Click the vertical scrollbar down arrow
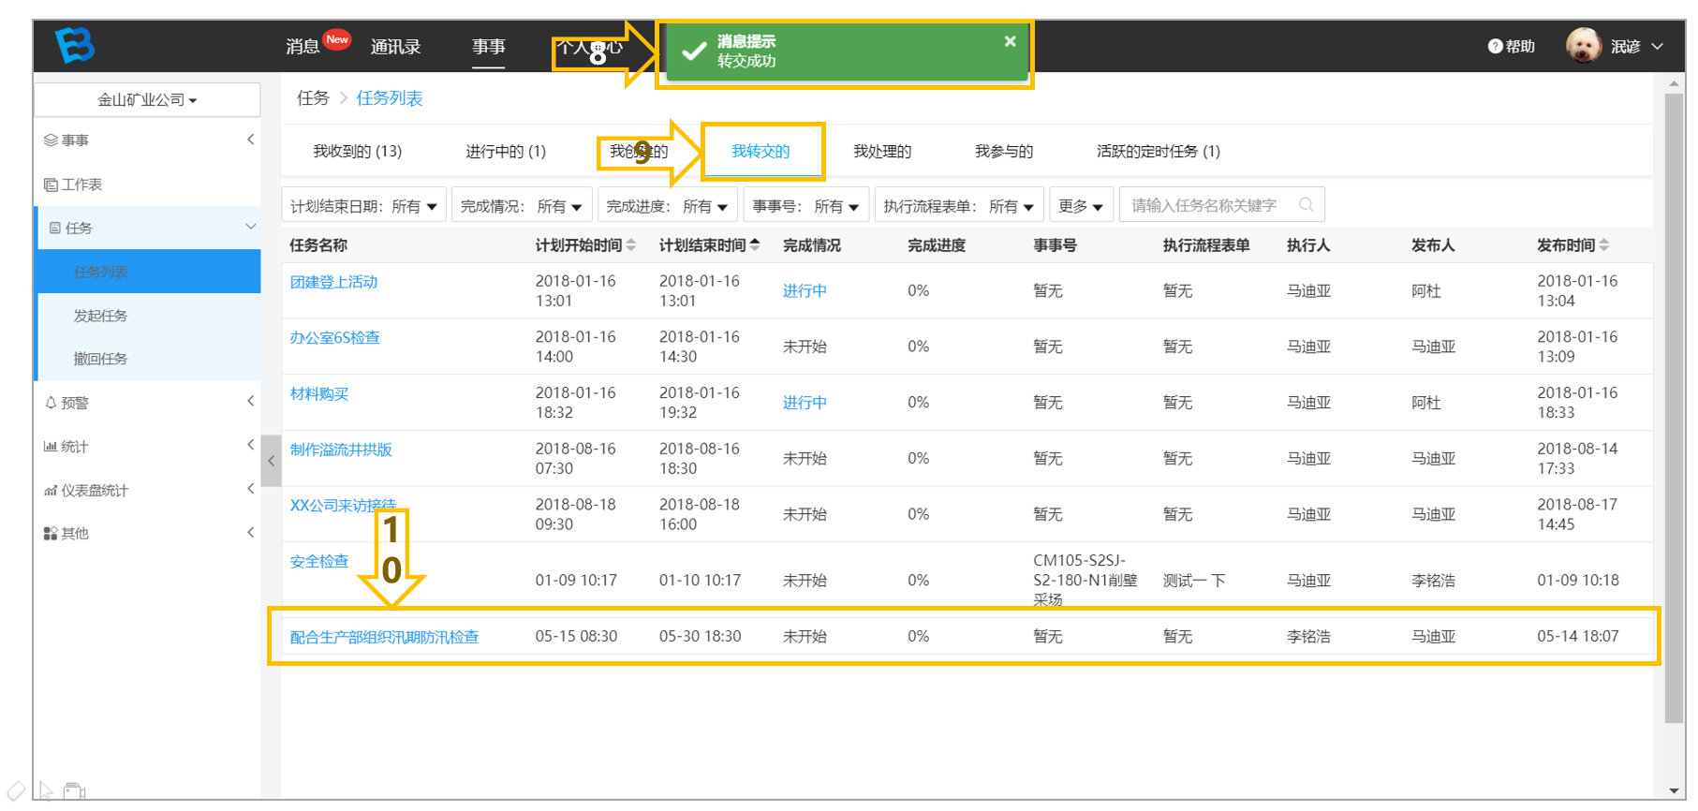1698x811 pixels. (1675, 791)
